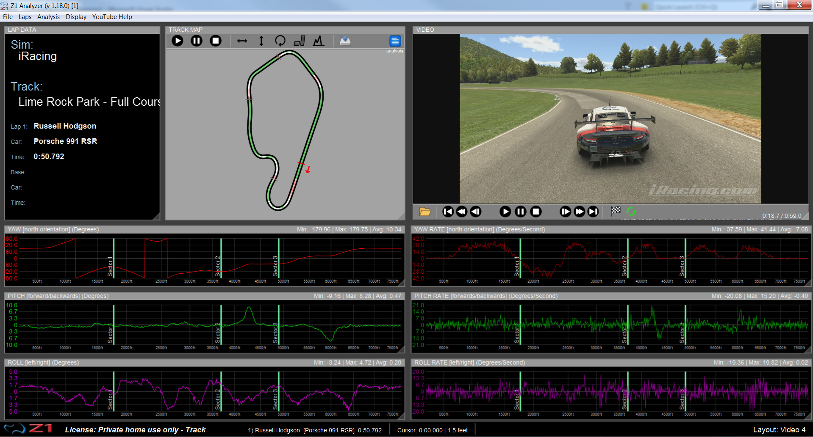Flip track map horizontally with the left-right arrow icon
The width and height of the screenshot is (813, 437).
242,41
